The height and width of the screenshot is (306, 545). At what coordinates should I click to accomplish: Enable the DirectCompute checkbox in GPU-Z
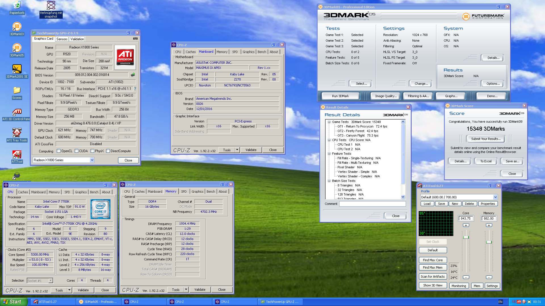[108, 151]
